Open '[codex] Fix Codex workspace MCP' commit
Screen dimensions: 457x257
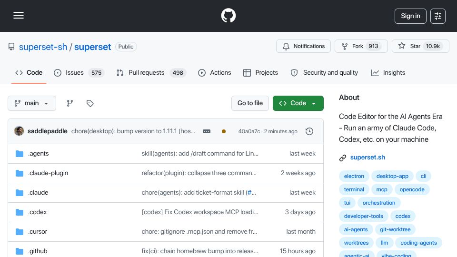[200, 212]
